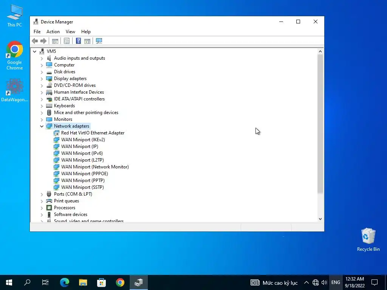Click Google Chrome desktop shortcut

[15, 56]
